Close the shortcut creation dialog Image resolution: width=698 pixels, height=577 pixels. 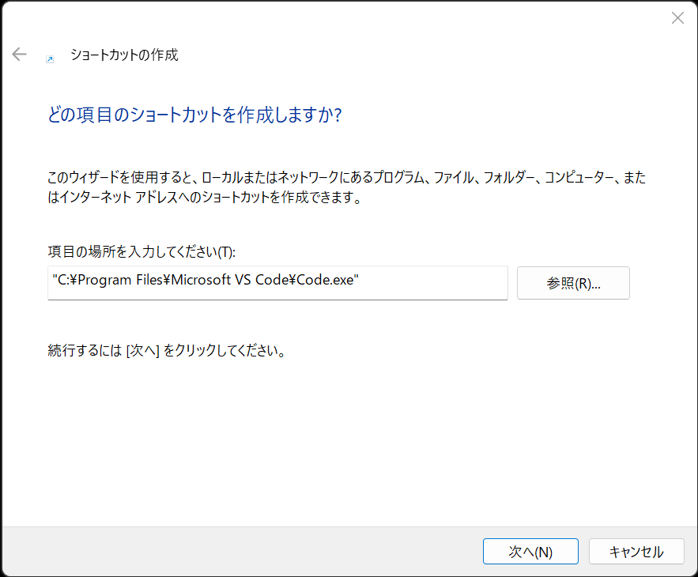coord(677,18)
